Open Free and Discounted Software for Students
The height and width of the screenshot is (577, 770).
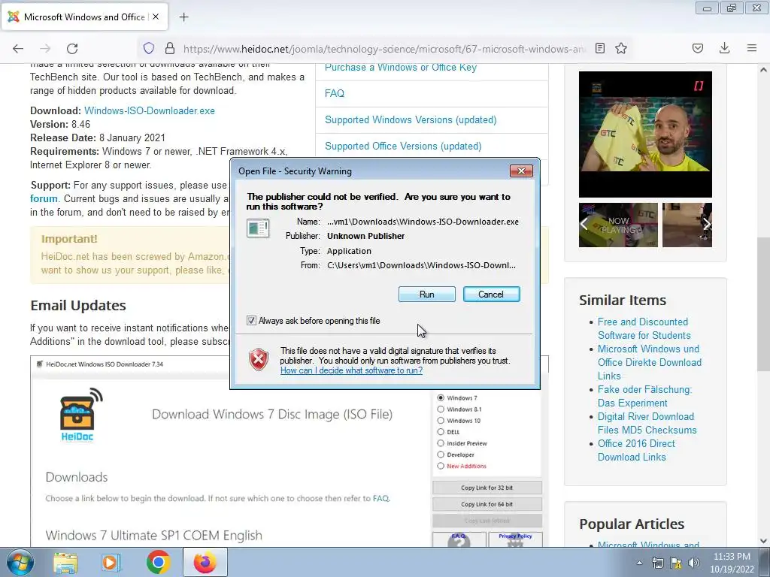coord(644,329)
